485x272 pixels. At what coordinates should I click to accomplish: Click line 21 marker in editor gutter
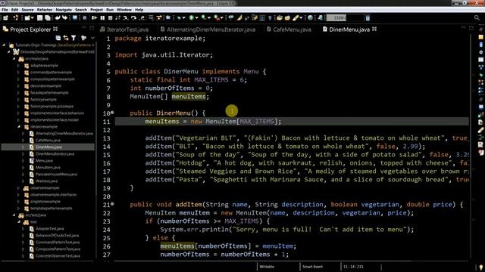(112, 204)
